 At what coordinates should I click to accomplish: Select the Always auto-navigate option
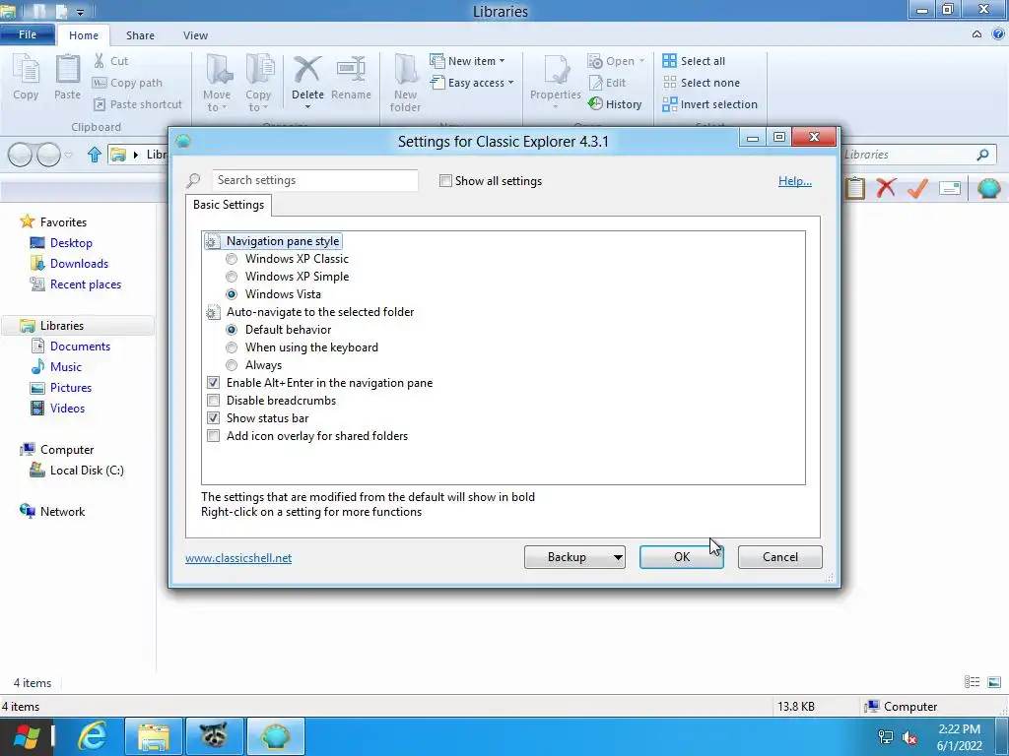pos(232,365)
